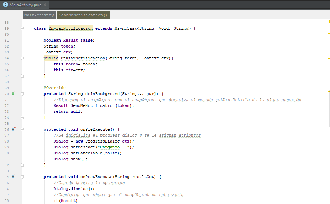Click onPostExecute method name on line 84
The image size is (330, 204).
pyautogui.click(x=96, y=177)
